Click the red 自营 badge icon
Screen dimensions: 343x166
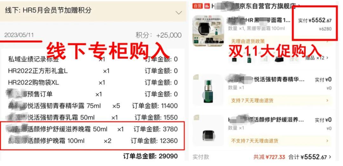click(198, 6)
